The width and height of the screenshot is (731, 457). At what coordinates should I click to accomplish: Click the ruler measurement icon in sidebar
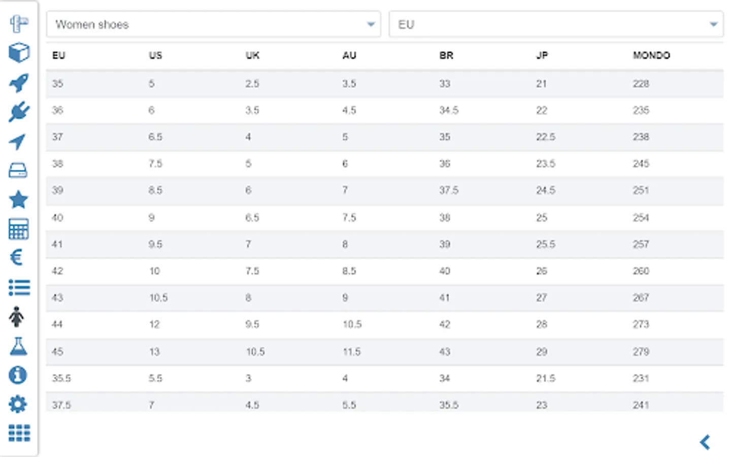click(x=19, y=23)
